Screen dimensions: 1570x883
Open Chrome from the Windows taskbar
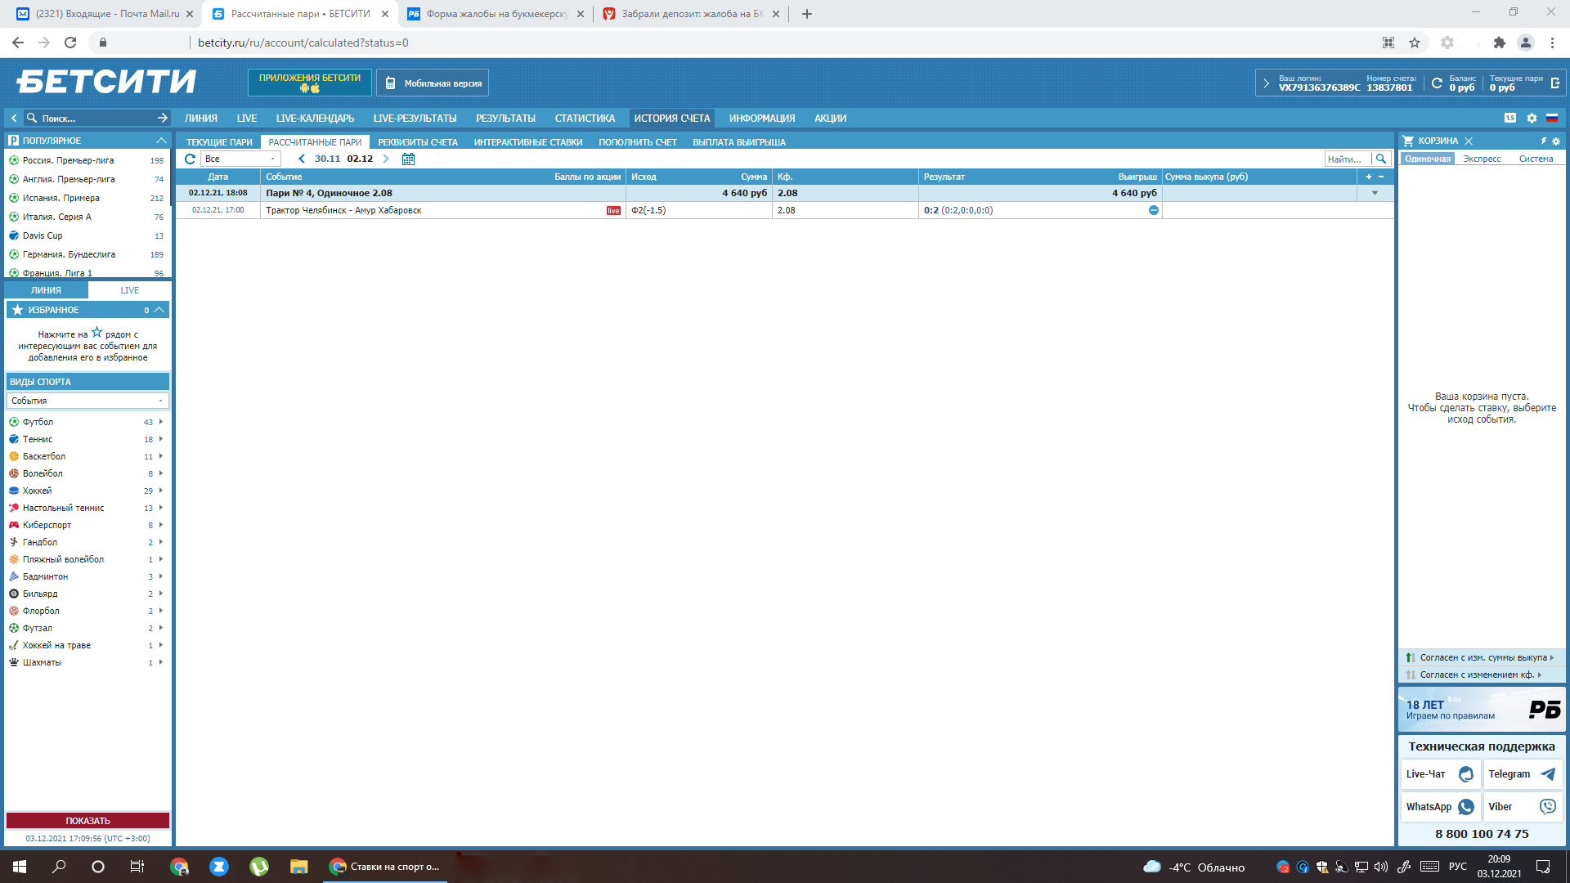pyautogui.click(x=179, y=867)
